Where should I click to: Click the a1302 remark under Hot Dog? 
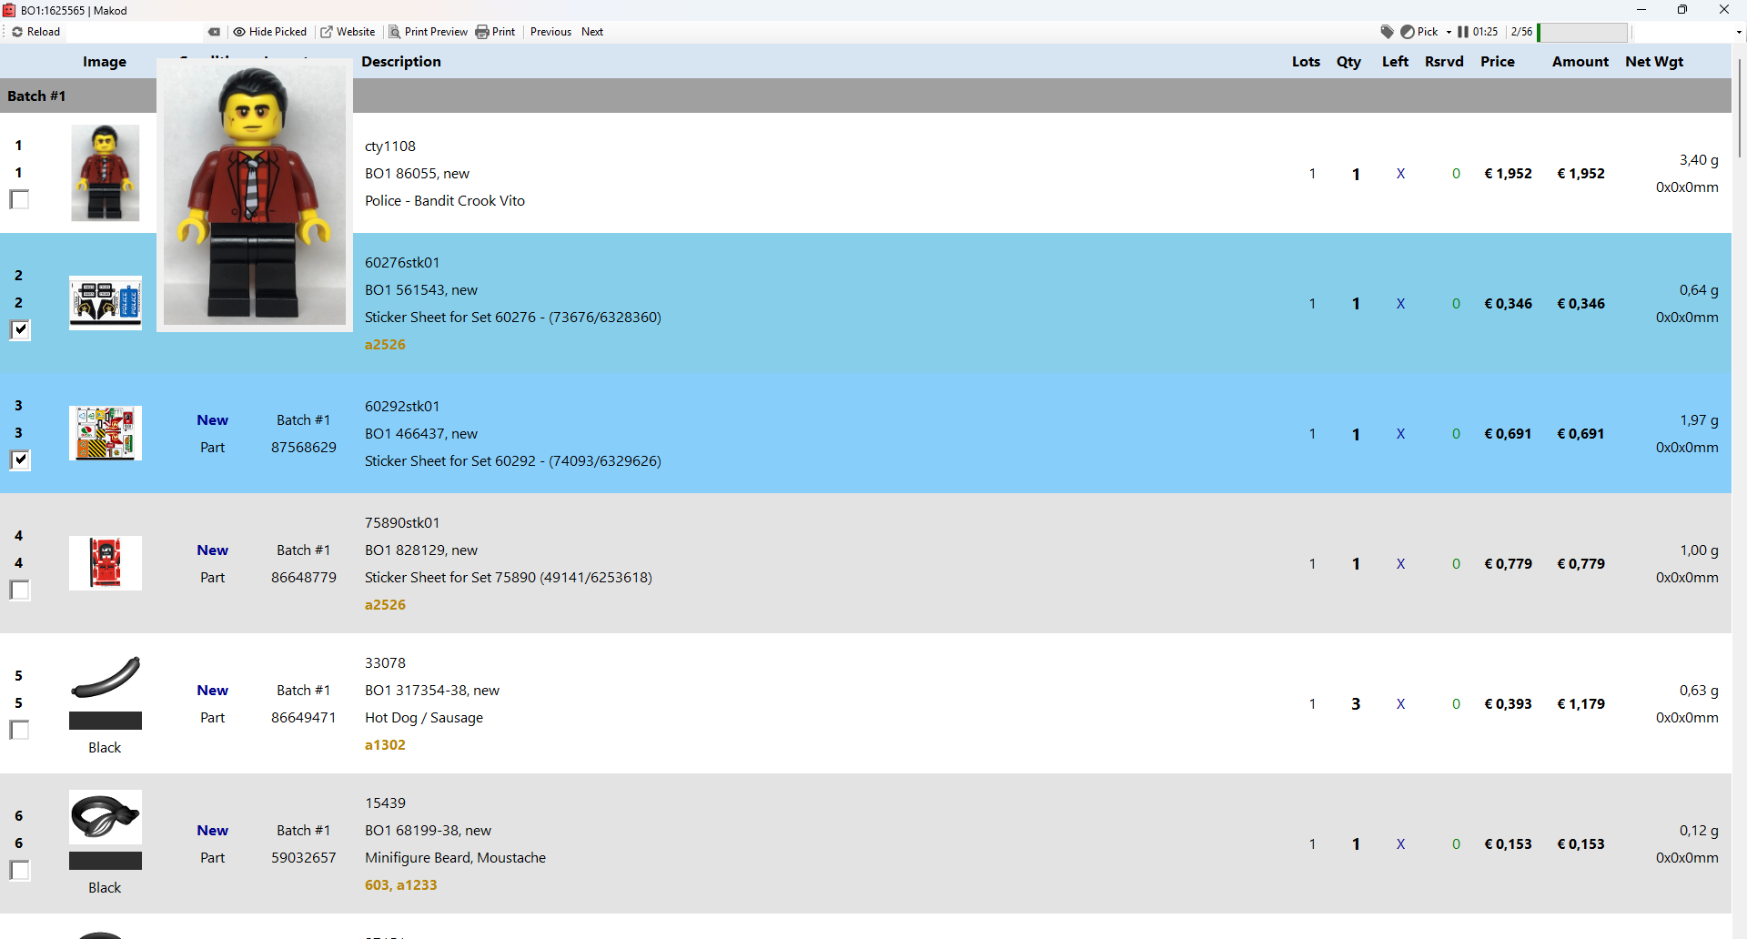[385, 745]
